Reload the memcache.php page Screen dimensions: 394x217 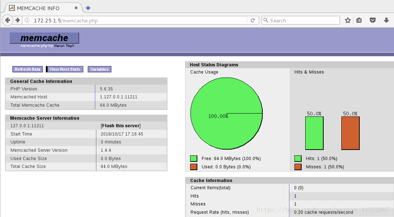click(254, 20)
